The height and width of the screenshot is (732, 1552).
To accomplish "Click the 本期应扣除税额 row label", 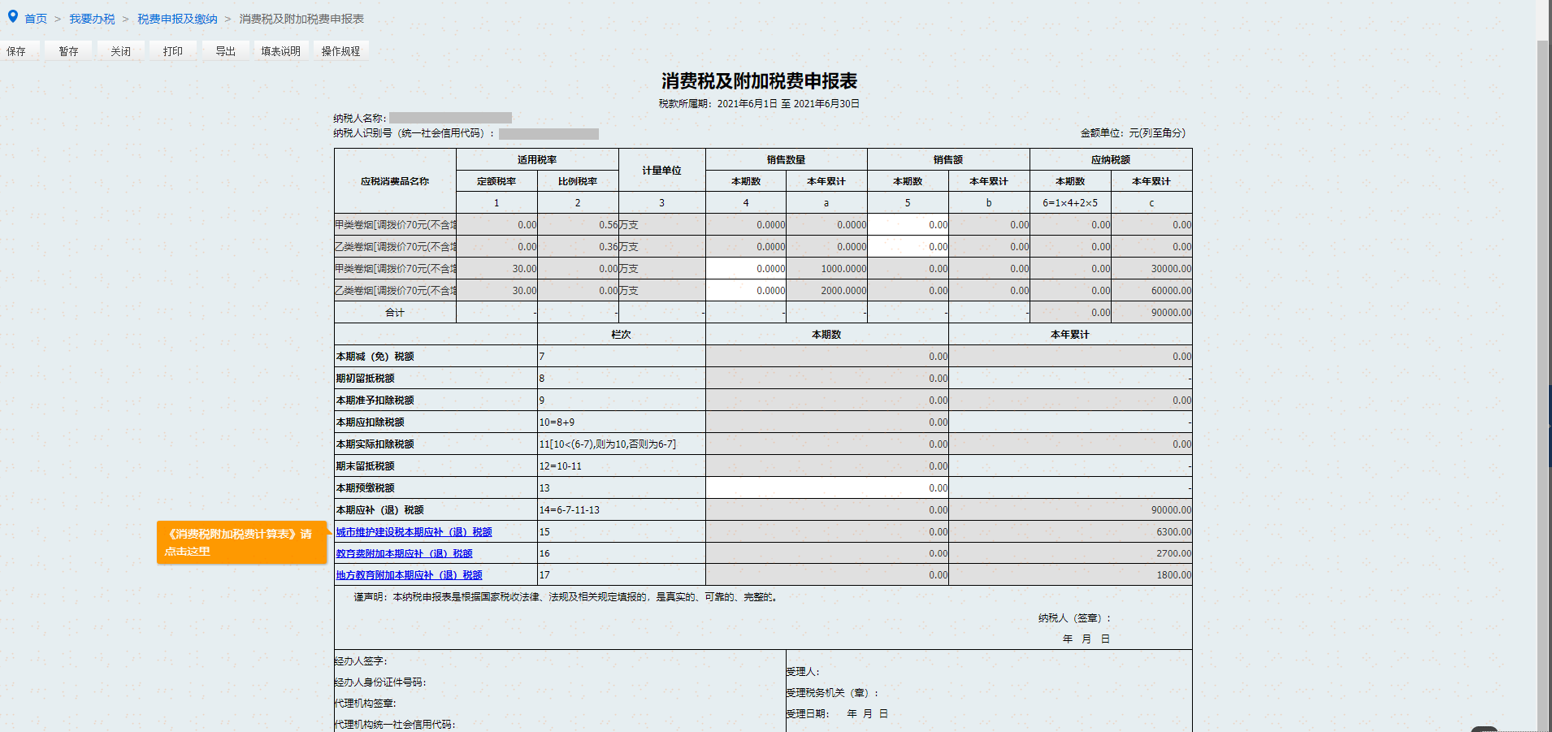I will tap(371, 422).
